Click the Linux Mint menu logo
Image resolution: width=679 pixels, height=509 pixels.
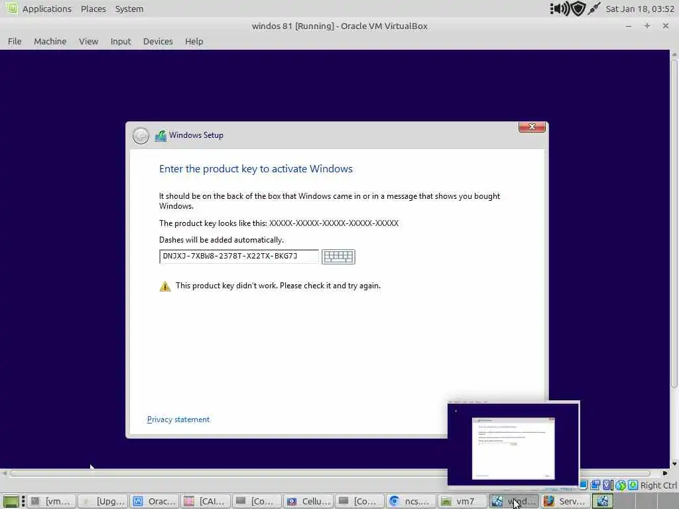(x=12, y=8)
